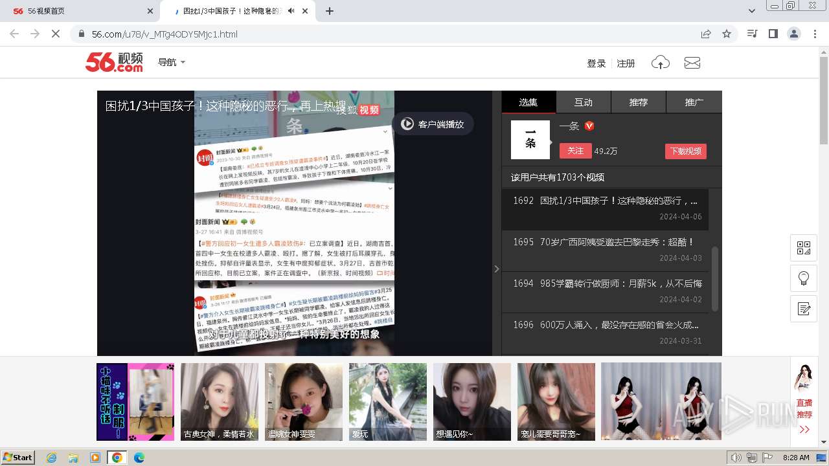Select playlist video 1695 70岁广西阿姨

(605, 250)
